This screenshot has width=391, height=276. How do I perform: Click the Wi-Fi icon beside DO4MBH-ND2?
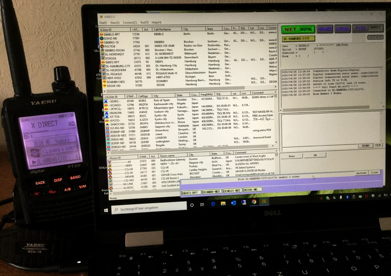pyautogui.click(x=104, y=82)
